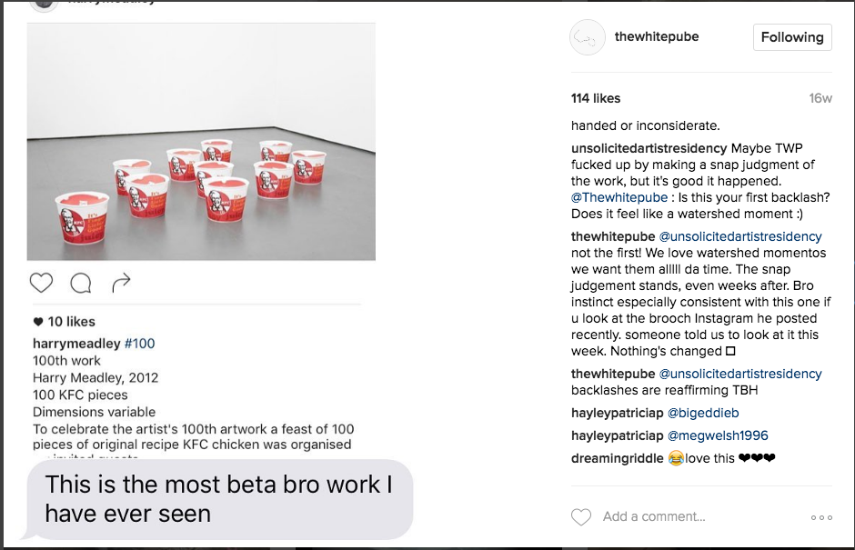Screen dimensions: 855x550
Task: Click the Add a comment field
Action: (653, 516)
